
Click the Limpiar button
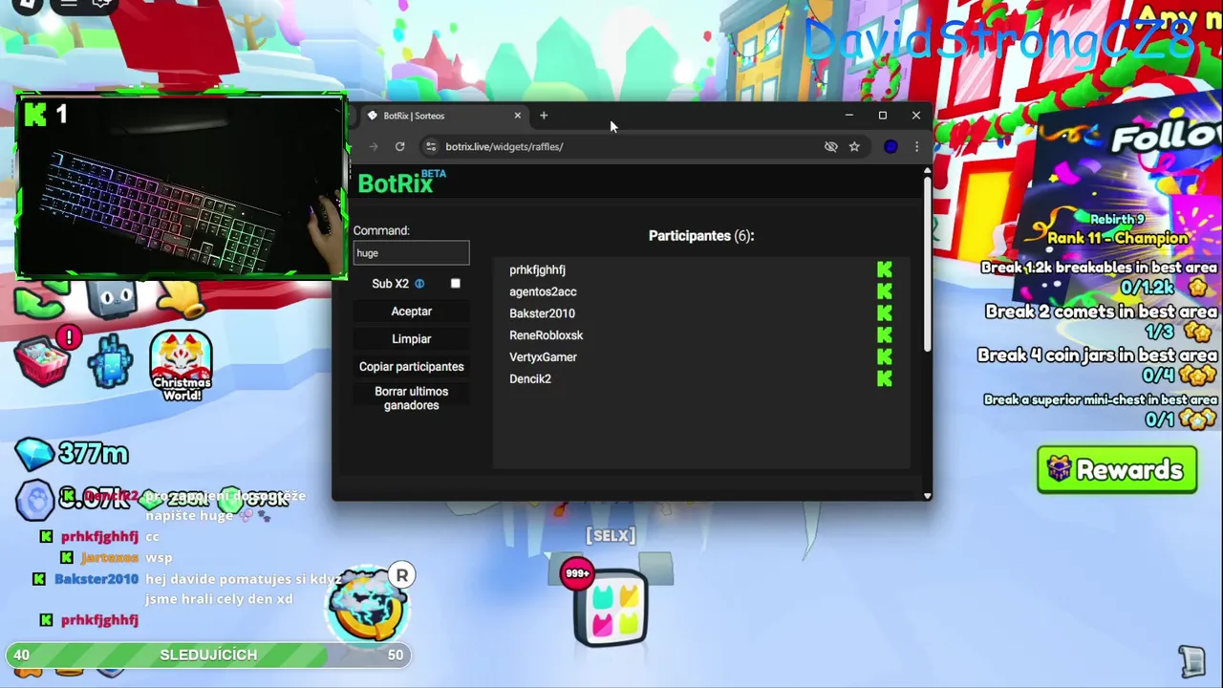tap(411, 339)
